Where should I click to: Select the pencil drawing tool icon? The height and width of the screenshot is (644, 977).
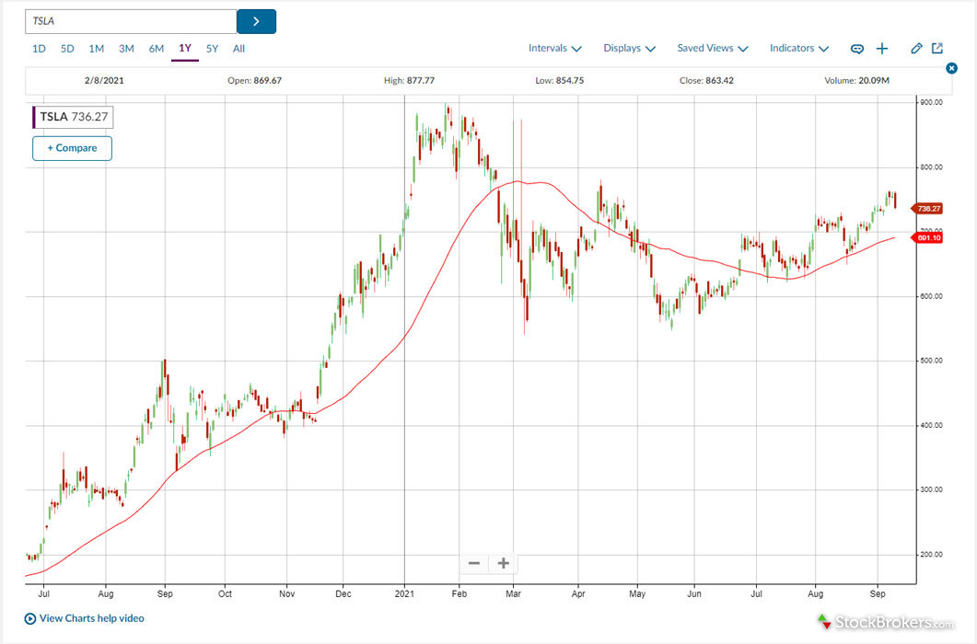coord(916,49)
